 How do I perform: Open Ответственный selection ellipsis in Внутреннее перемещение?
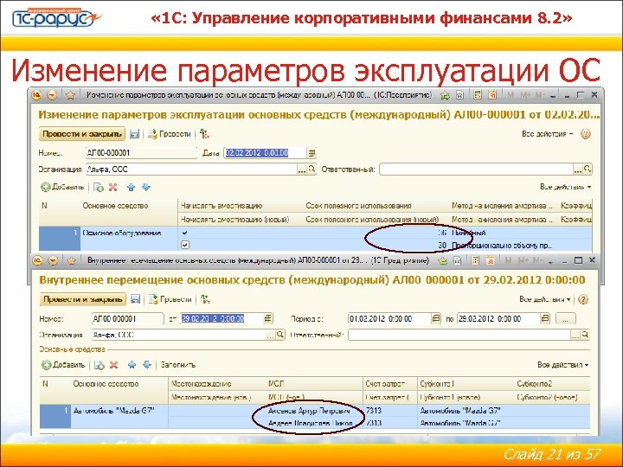pyautogui.click(x=575, y=336)
